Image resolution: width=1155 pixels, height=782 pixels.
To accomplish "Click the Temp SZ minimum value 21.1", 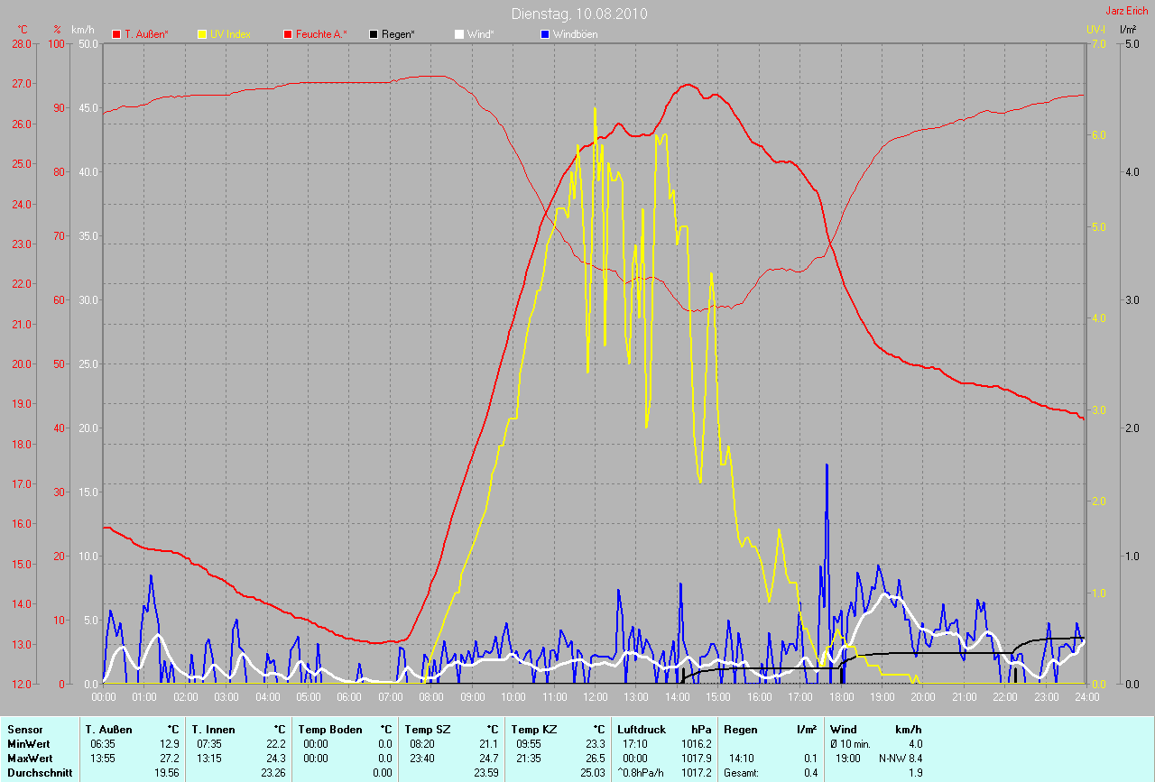I will click(x=488, y=744).
